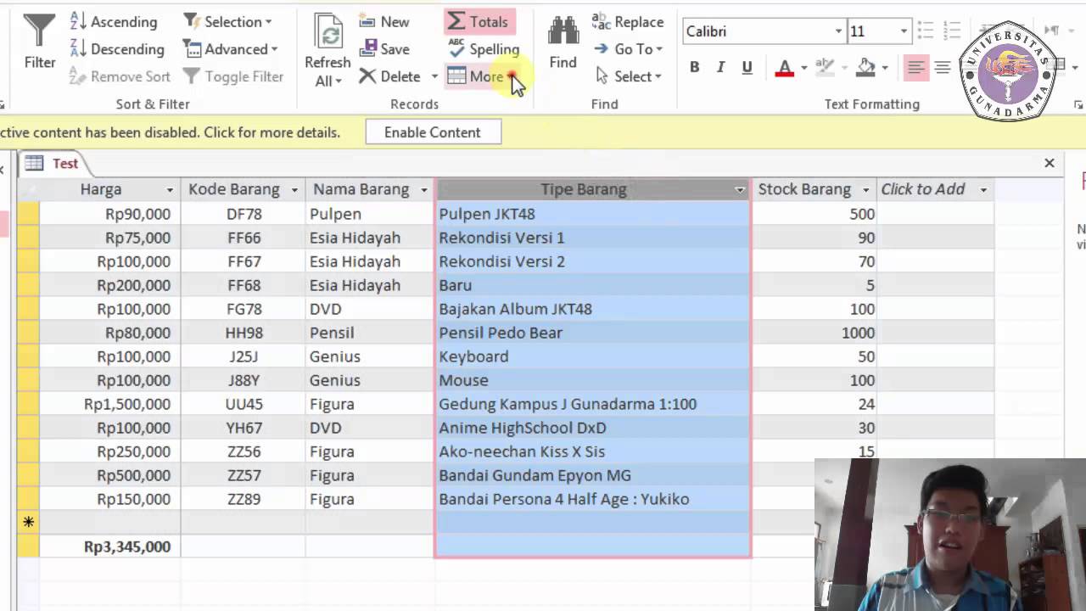1086x611 pixels.
Task: Open the Advanced filter options dropdown
Action: coord(231,49)
